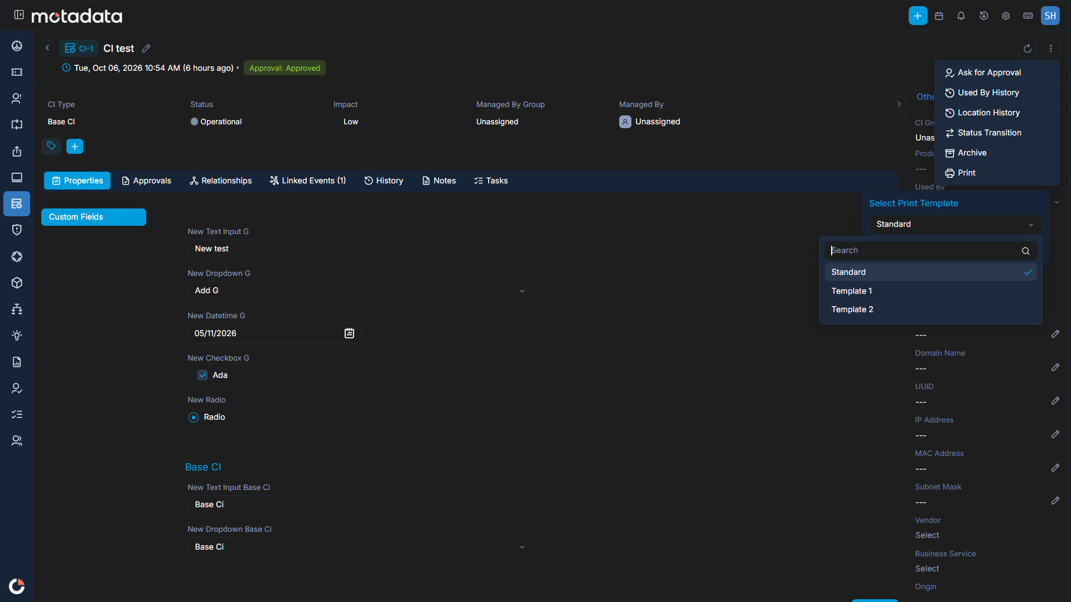Click the Custom Fields button
This screenshot has height=602, width=1071.
coord(94,217)
